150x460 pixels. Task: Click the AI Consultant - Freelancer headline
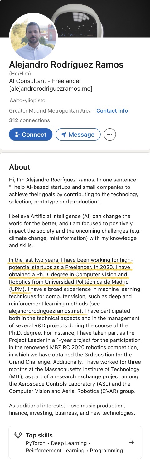point(45,81)
